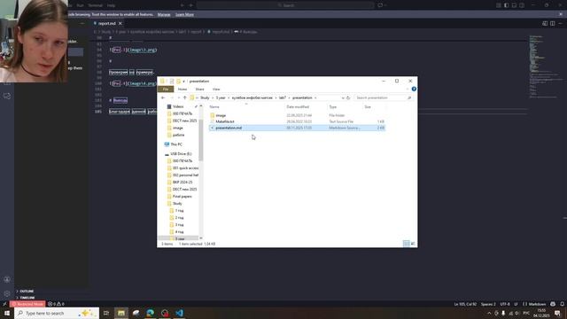Click the Markdown language mode indicator
Viewport: 567px width, 319px height.
click(534, 304)
